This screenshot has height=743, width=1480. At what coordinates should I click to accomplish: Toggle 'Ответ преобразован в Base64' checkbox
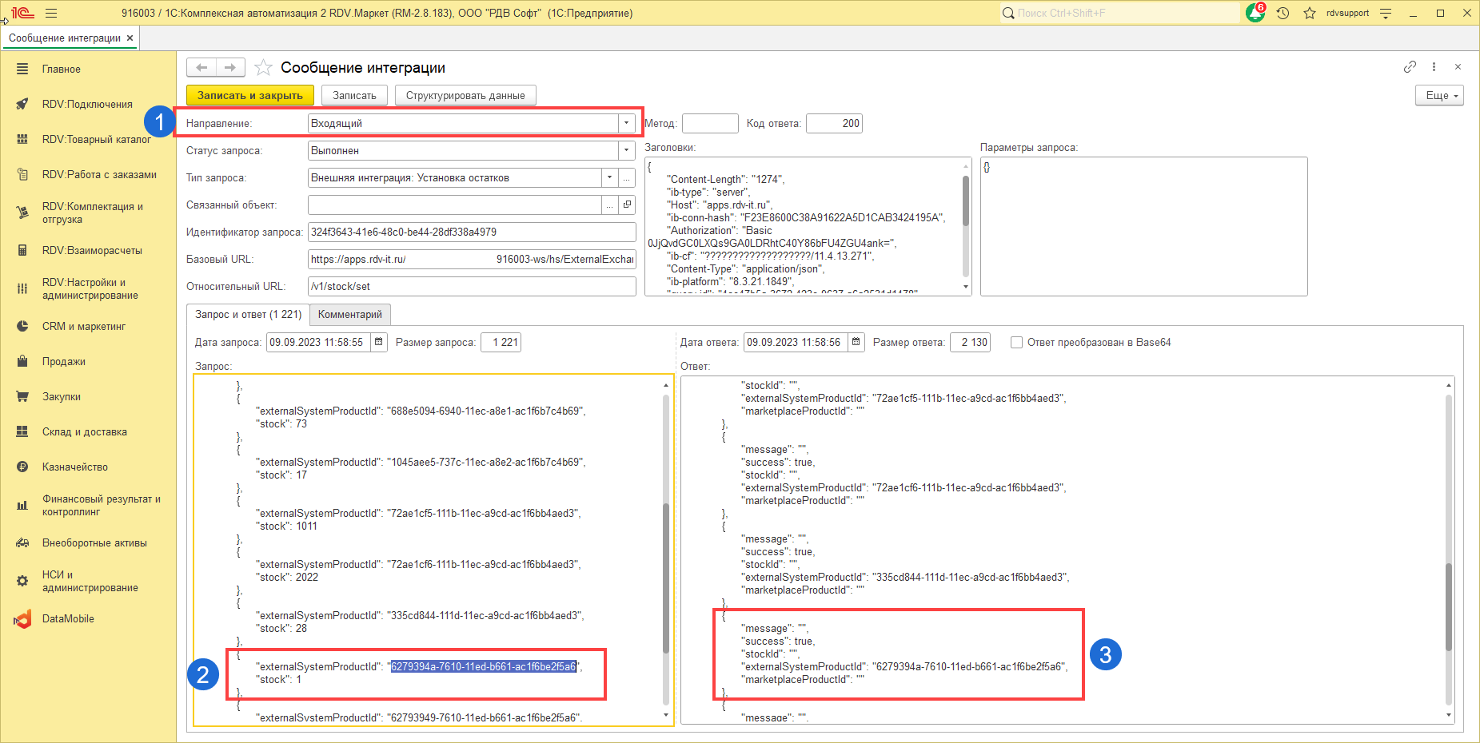tap(1016, 343)
